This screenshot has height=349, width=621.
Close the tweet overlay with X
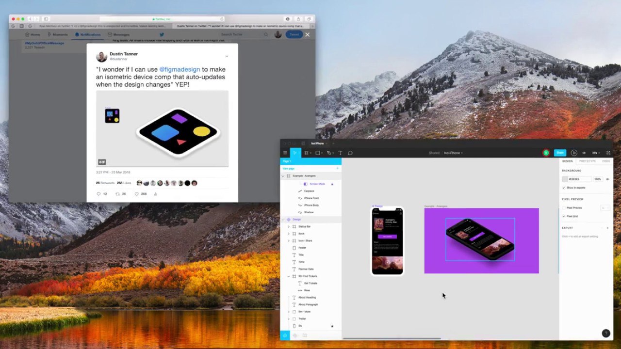tap(307, 34)
